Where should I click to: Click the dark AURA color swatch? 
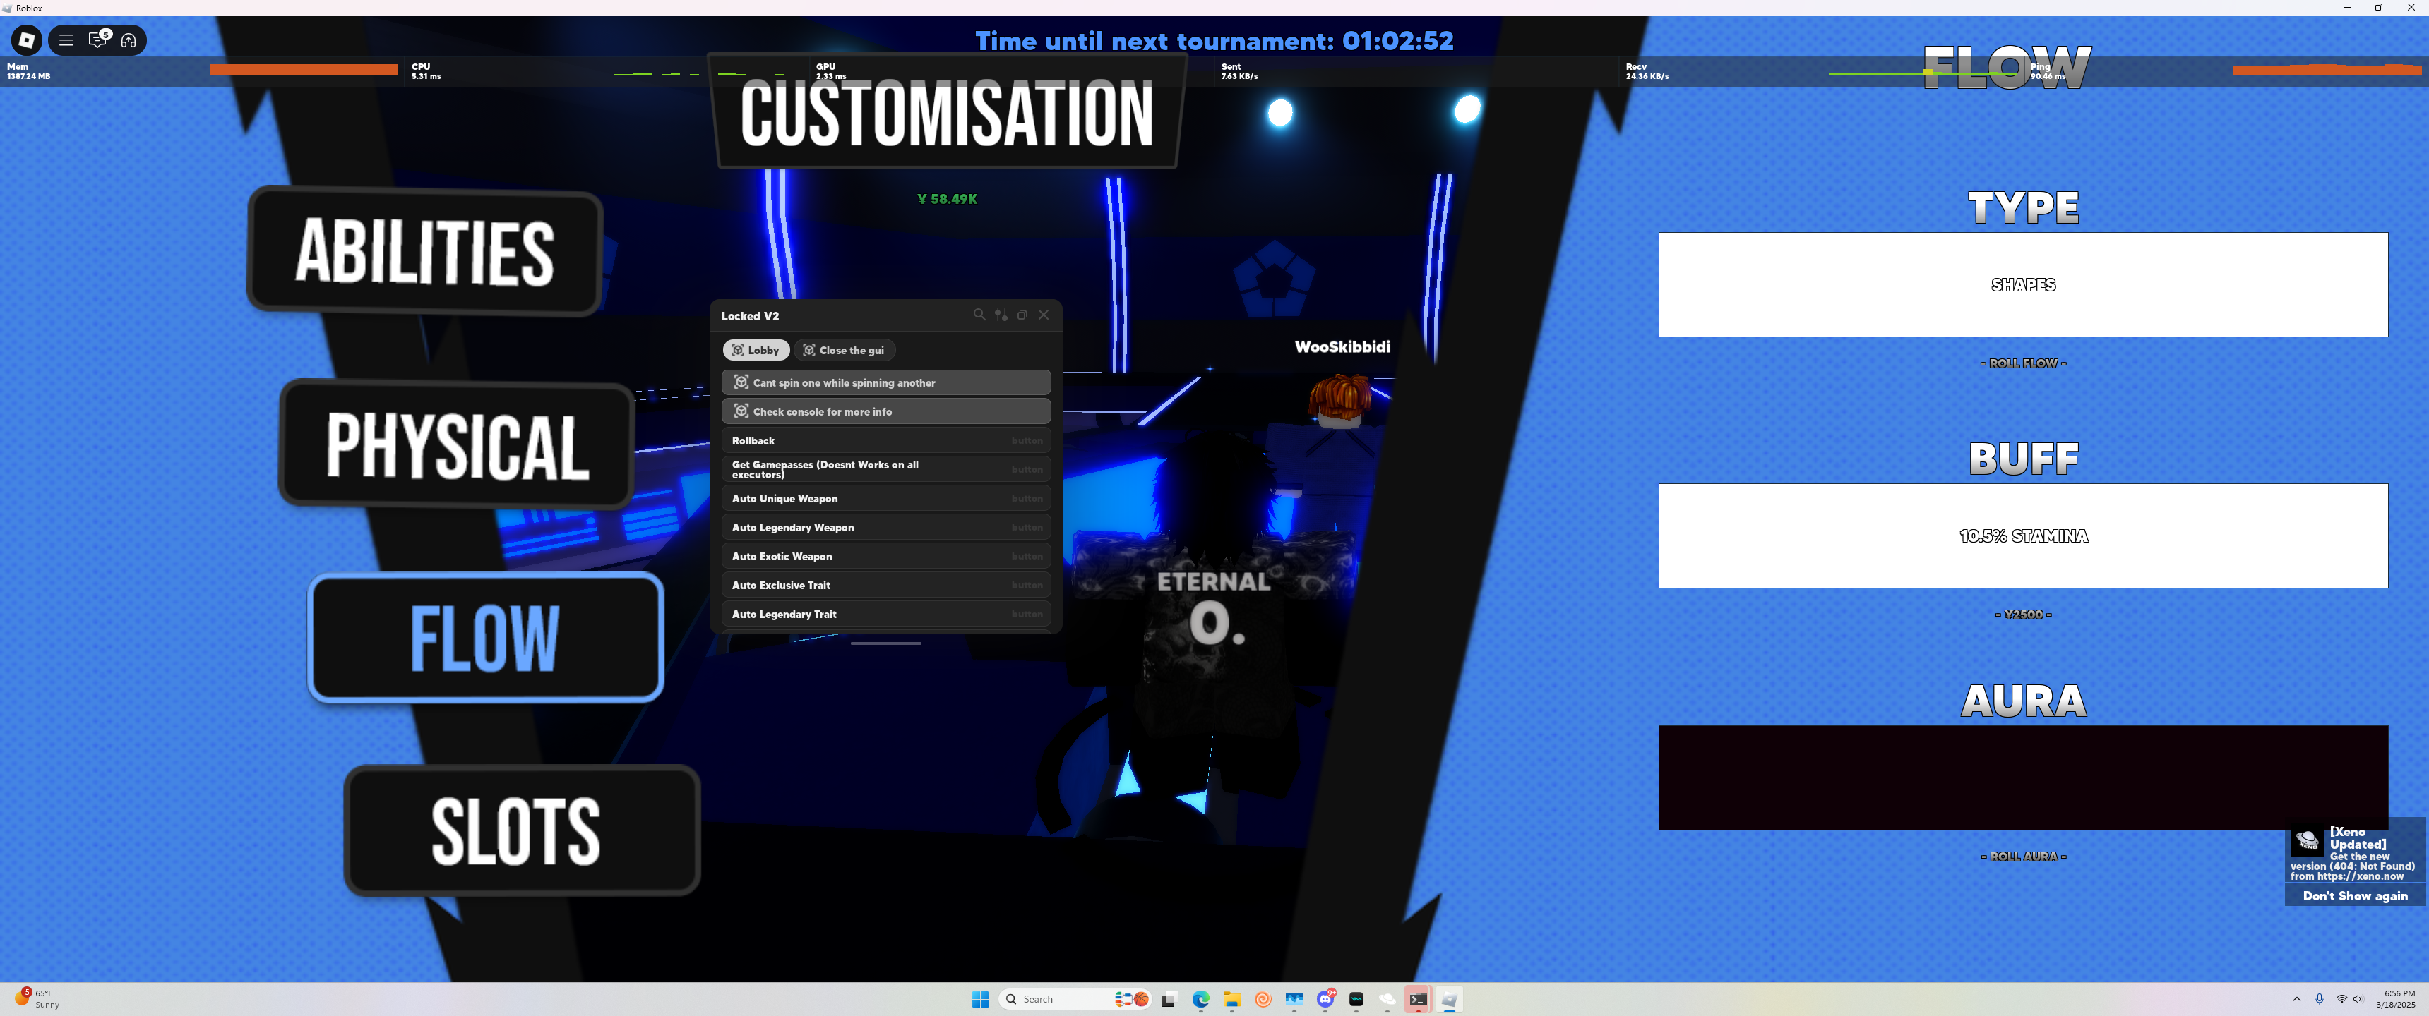point(2022,777)
